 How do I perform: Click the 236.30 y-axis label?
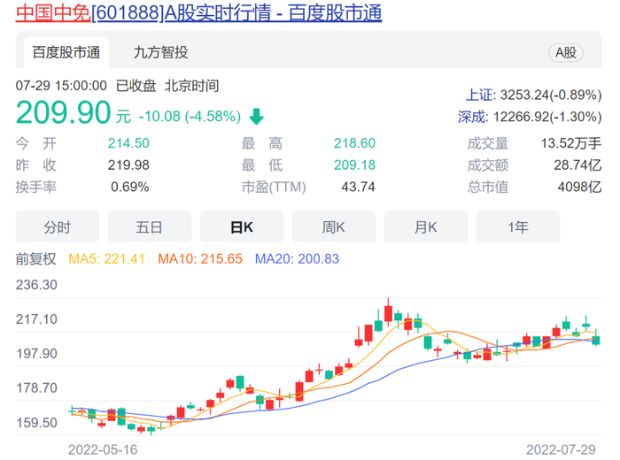click(x=36, y=285)
